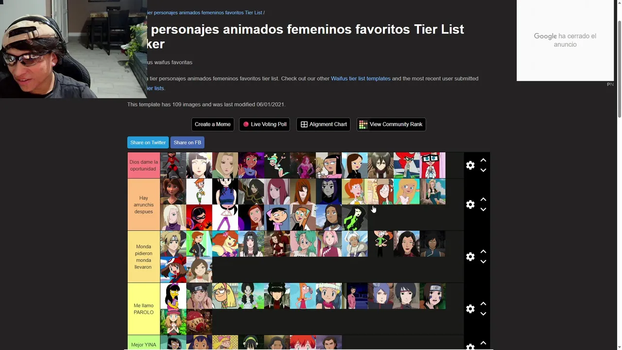Screen dimensions: 622x350
Task: Select Violet Parr image in 'Hay arrunchis' row
Action: click(x=199, y=218)
